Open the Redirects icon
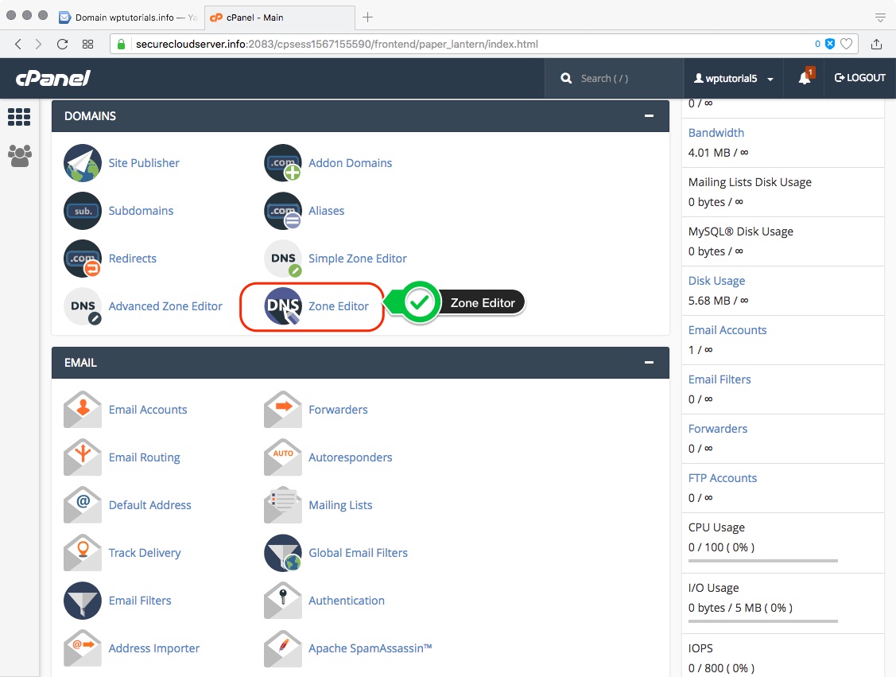The width and height of the screenshot is (896, 677). [x=83, y=259]
